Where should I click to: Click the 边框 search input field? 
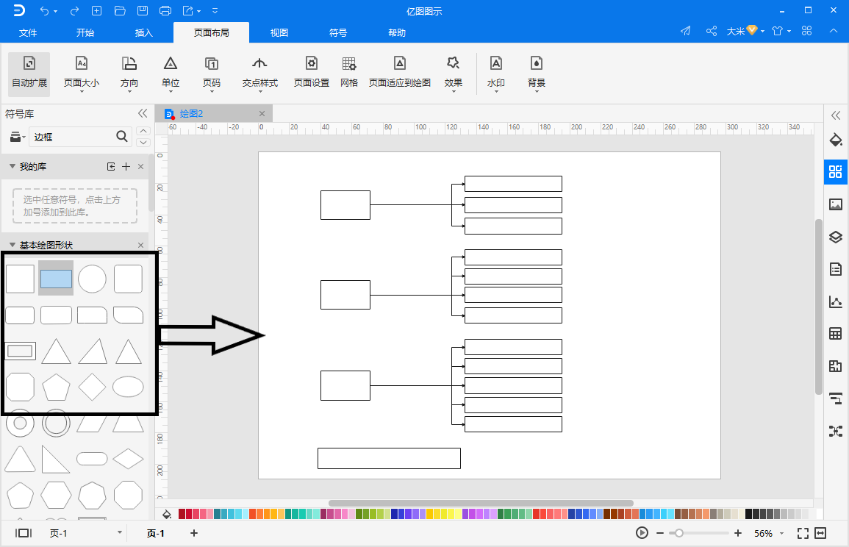(x=71, y=137)
